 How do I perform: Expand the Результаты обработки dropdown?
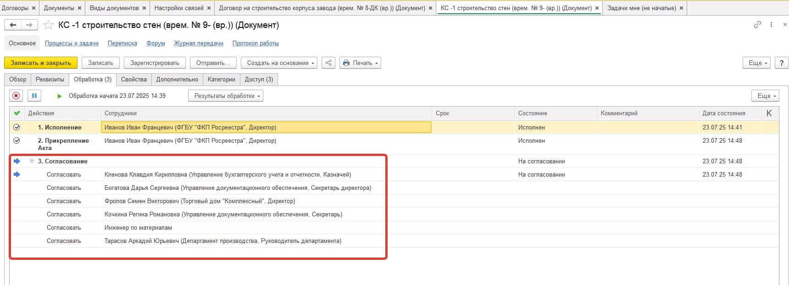[x=225, y=96]
